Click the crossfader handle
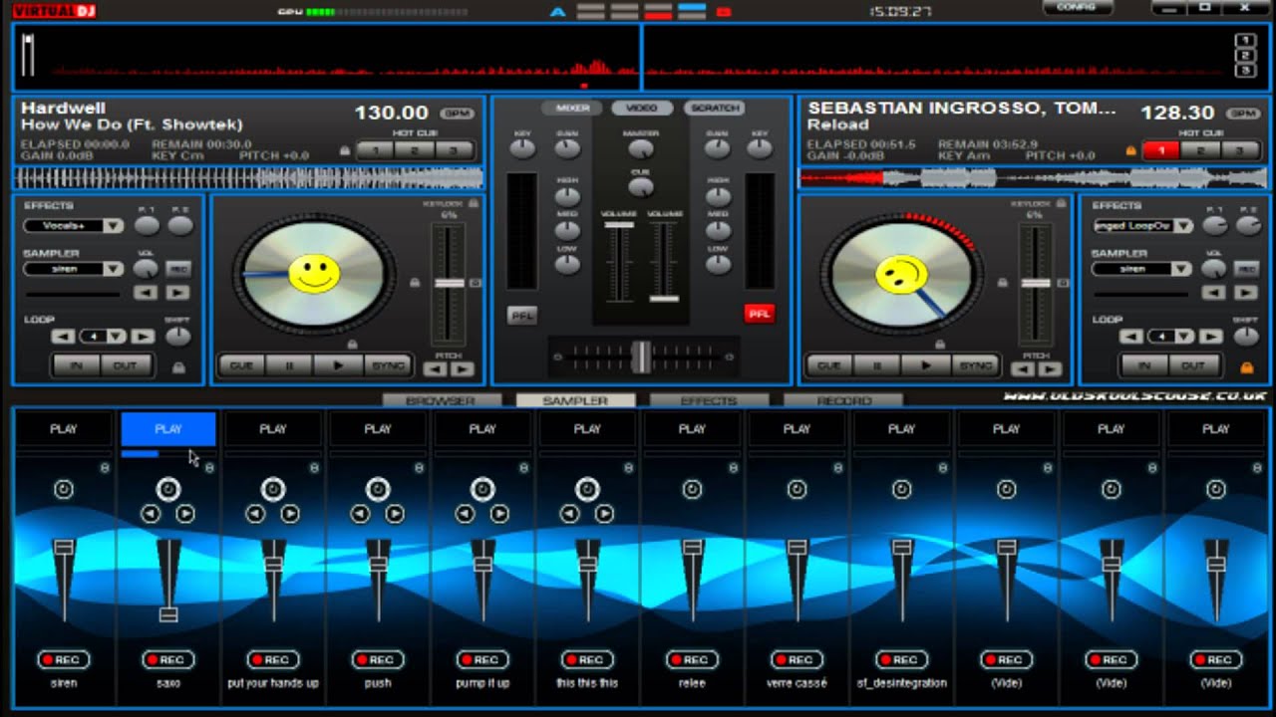 point(642,357)
